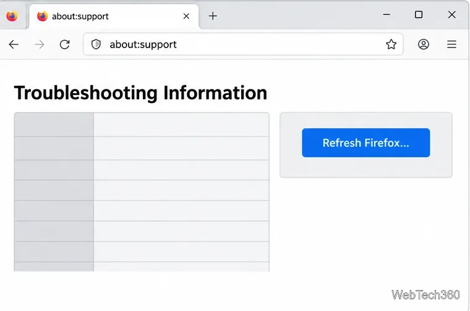Click the Refresh Firefox button
The image size is (470, 311).
(x=365, y=143)
